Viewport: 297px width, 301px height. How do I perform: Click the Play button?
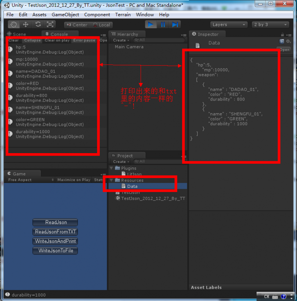click(151, 25)
